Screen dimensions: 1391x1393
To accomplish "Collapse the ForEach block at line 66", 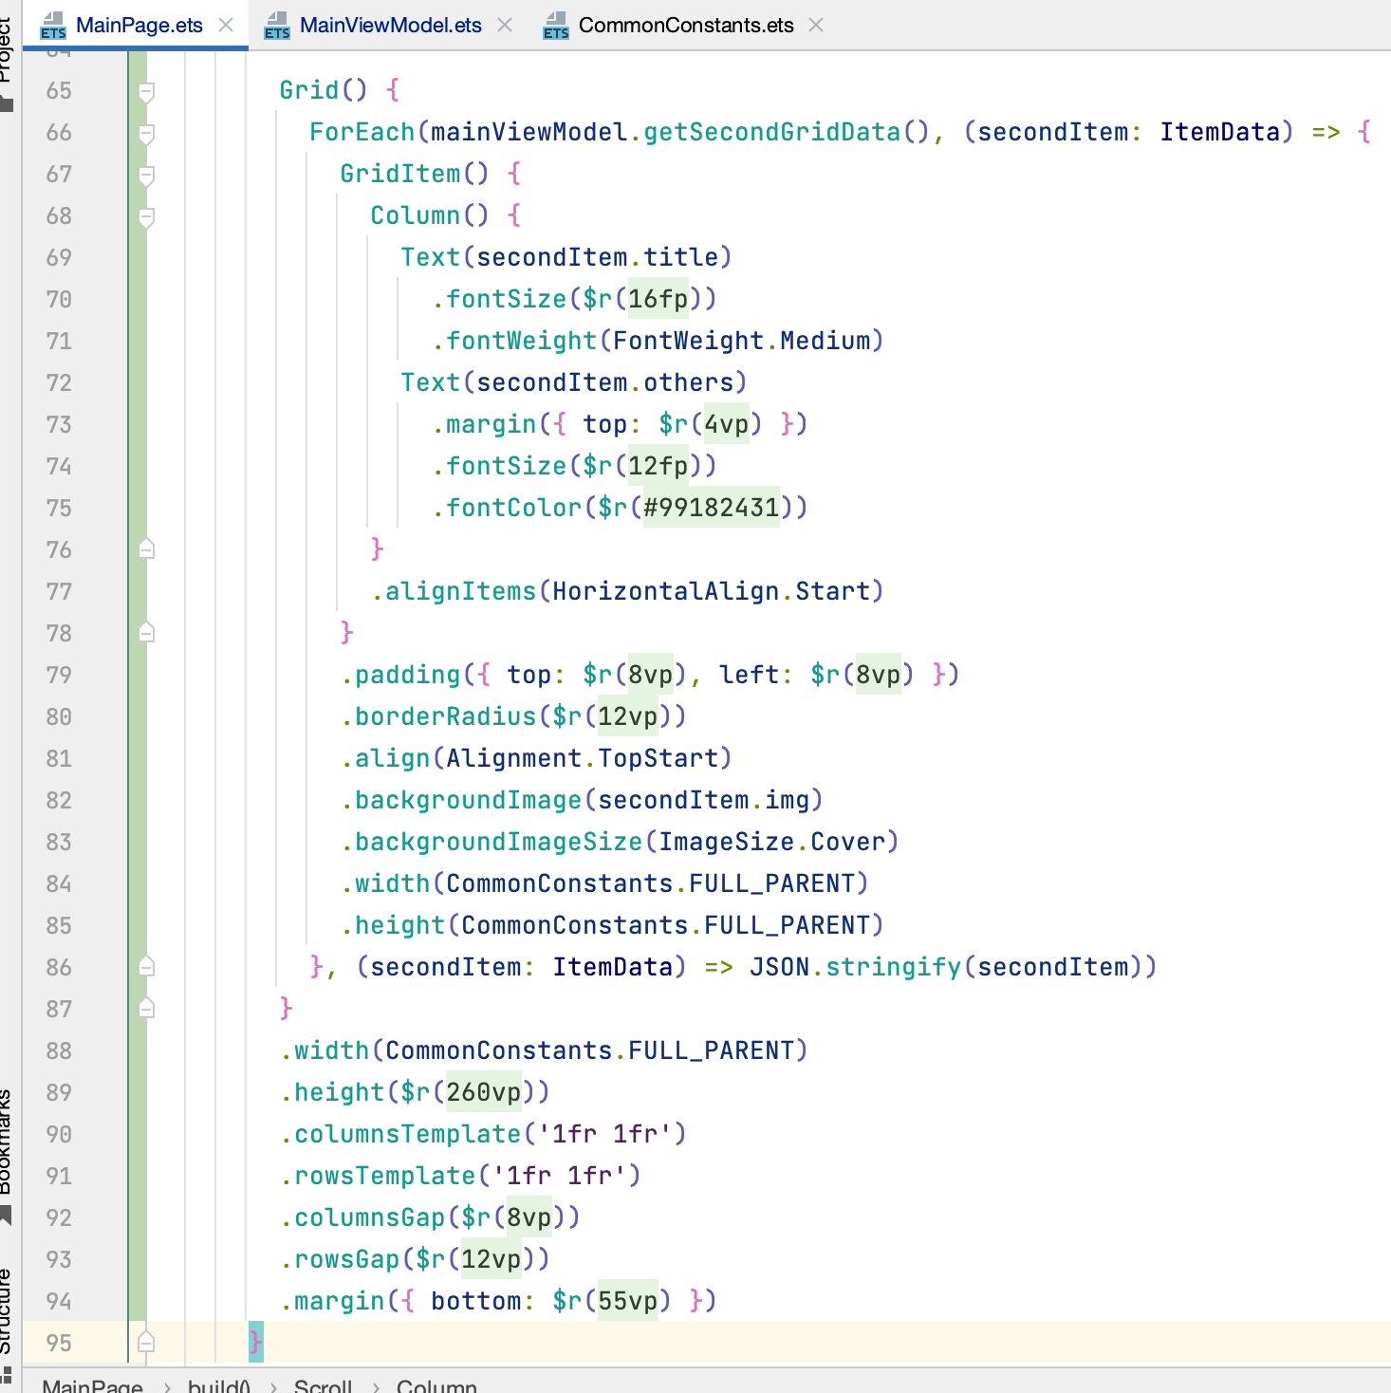I will pos(146,134).
